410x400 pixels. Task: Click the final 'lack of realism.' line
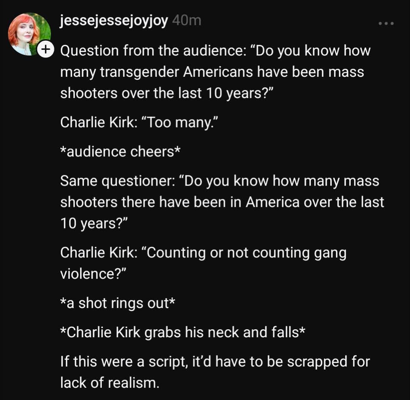[x=110, y=383]
